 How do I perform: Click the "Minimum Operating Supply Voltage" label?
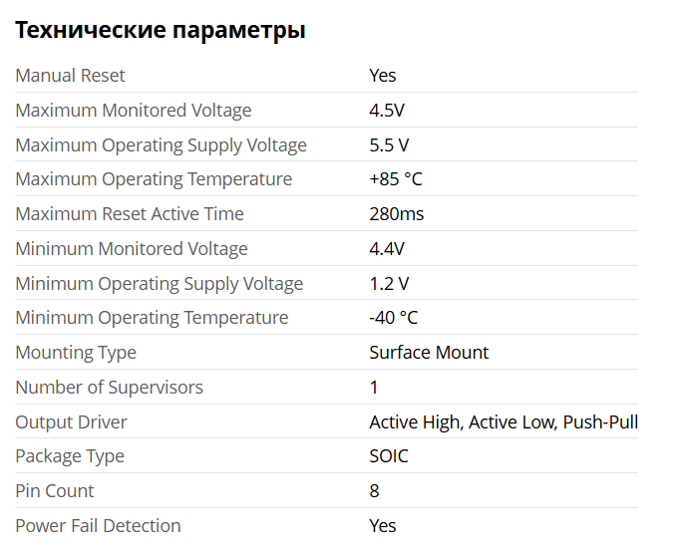159,284
